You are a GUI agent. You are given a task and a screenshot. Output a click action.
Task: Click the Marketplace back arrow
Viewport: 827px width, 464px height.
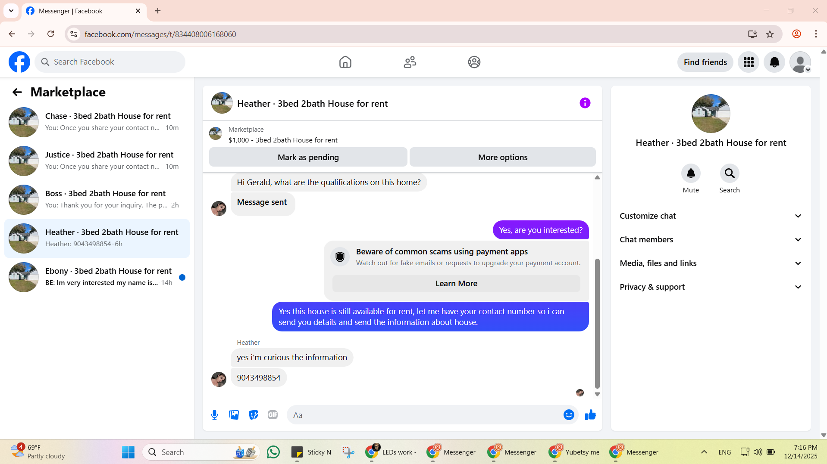pyautogui.click(x=17, y=92)
